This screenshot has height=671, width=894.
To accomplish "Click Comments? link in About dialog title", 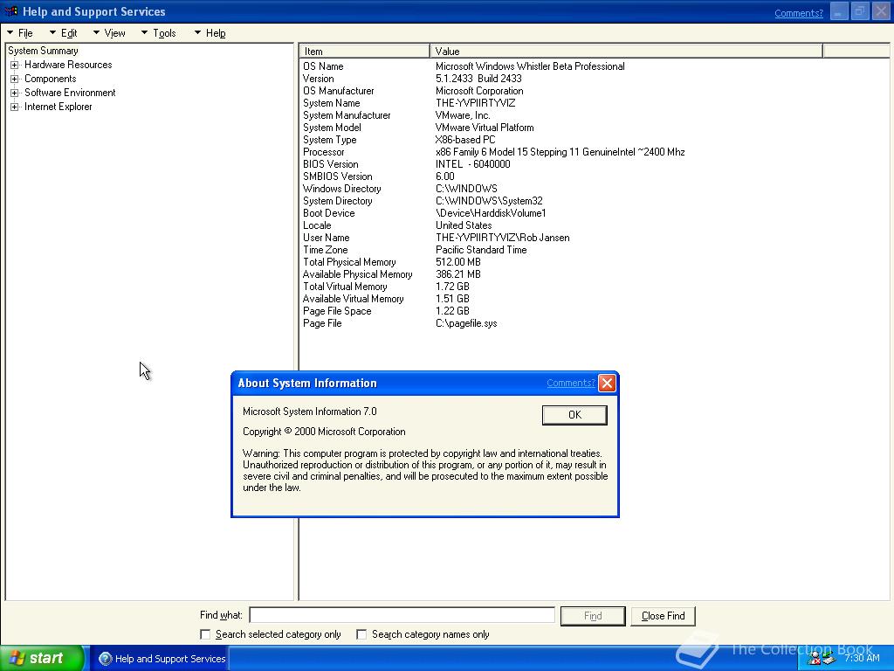I will pyautogui.click(x=570, y=383).
